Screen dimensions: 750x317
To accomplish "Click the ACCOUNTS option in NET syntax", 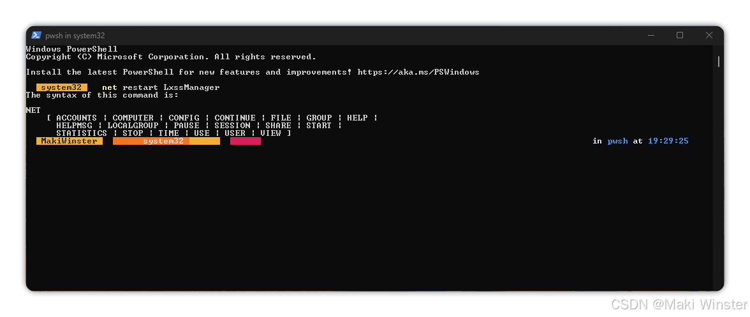I will (77, 117).
